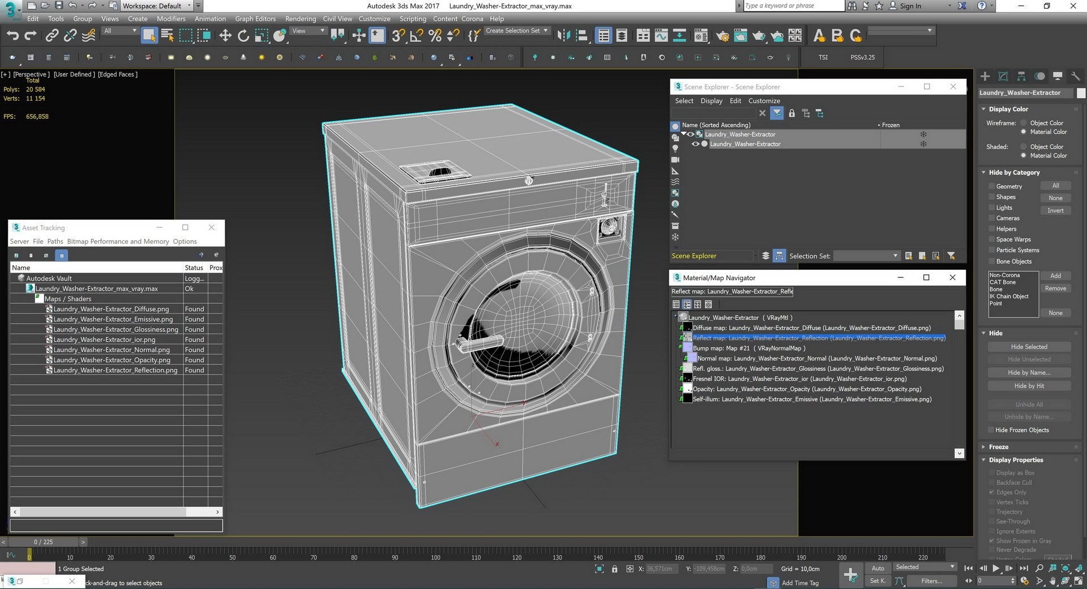1087x589 pixels.
Task: Open the Hierarchy tab in the command panel
Action: [x=1021, y=76]
